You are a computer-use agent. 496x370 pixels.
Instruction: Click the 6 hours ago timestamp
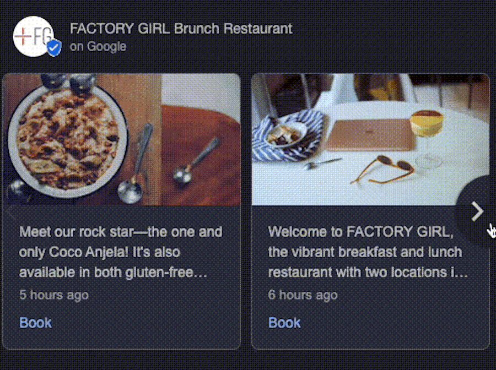303,295
